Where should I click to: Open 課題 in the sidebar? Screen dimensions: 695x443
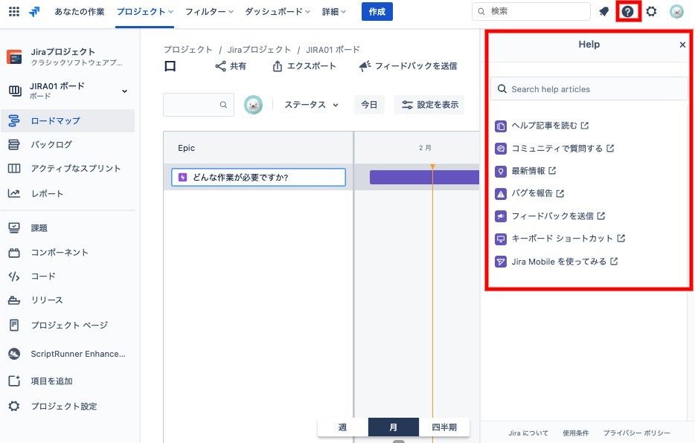tap(68, 228)
